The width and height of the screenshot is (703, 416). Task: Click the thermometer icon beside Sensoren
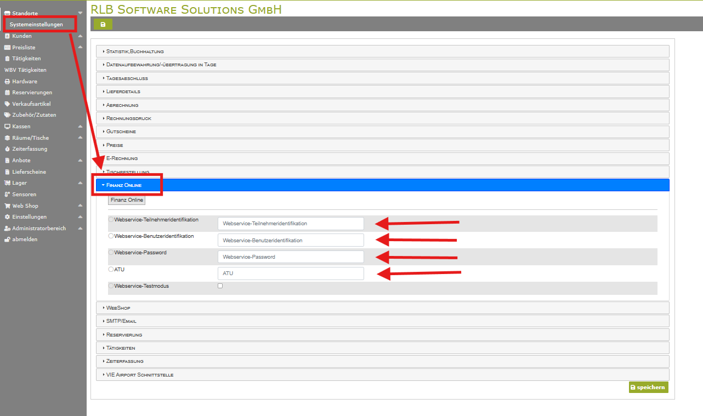pos(7,195)
